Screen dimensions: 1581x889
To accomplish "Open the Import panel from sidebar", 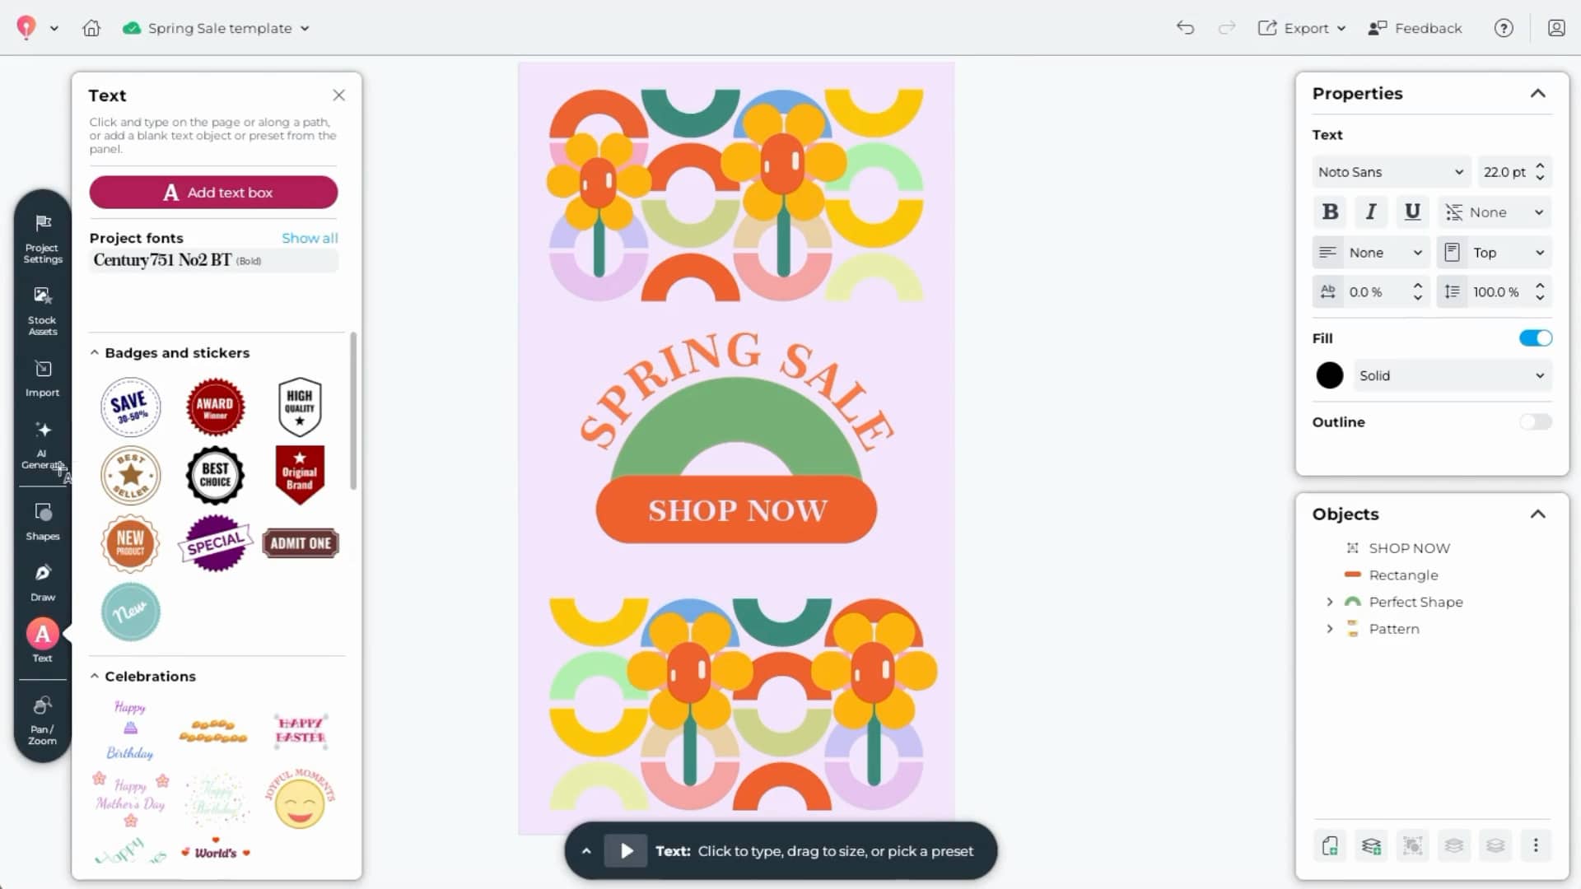I will tap(42, 377).
